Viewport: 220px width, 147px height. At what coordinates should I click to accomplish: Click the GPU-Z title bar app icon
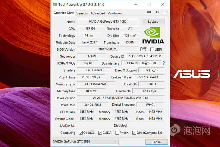pyautogui.click(x=55, y=5)
